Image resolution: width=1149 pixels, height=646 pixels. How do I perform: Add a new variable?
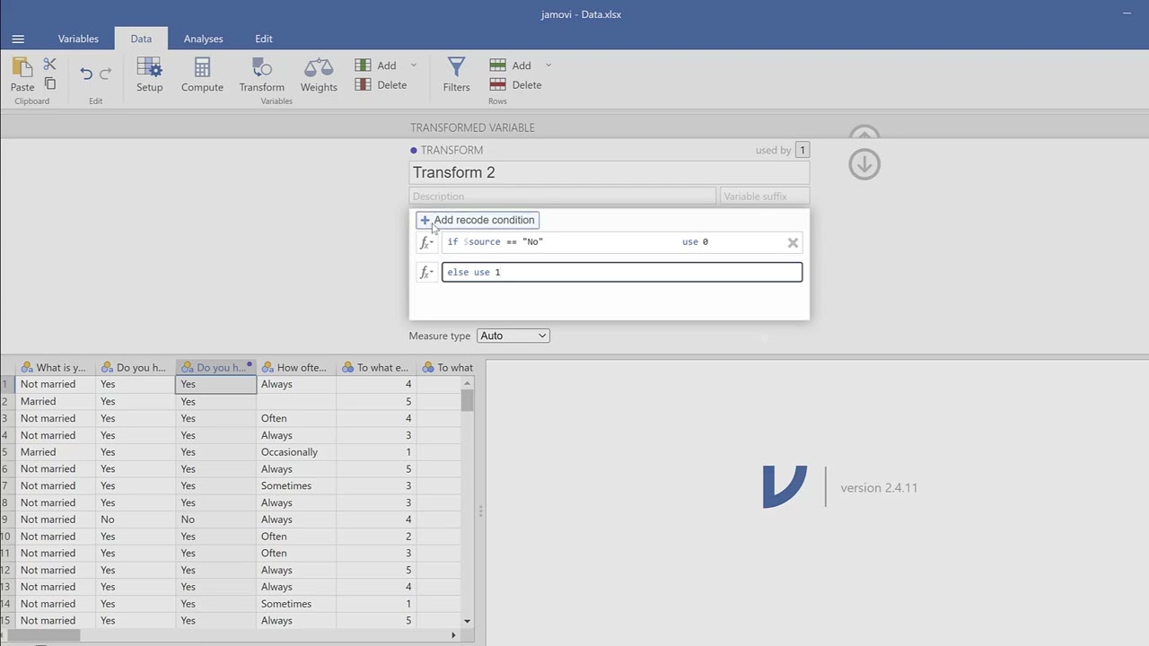pos(376,65)
